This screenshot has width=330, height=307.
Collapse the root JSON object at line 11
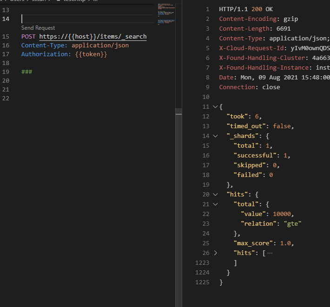click(215, 107)
